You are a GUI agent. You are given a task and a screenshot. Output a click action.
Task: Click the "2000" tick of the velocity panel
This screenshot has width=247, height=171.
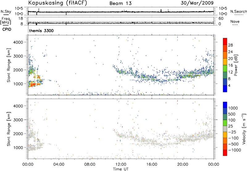[18, 134]
